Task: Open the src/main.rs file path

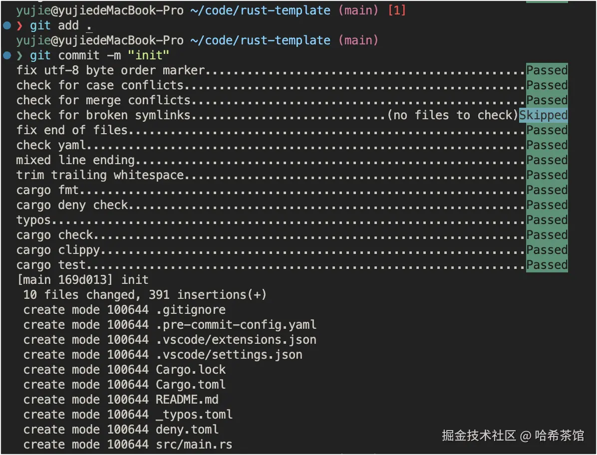Action: [x=194, y=445]
